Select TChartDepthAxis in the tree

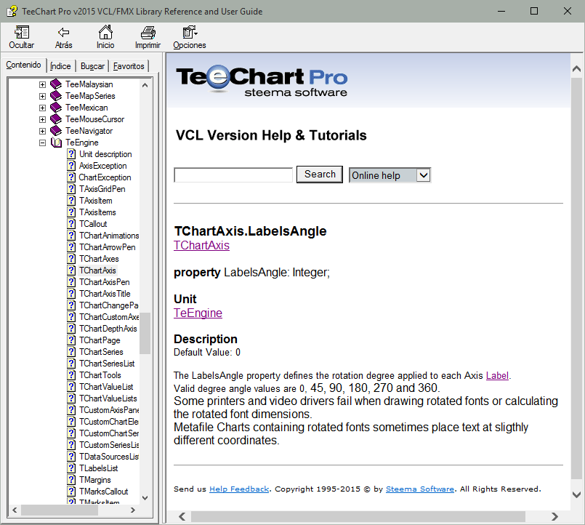tap(108, 328)
